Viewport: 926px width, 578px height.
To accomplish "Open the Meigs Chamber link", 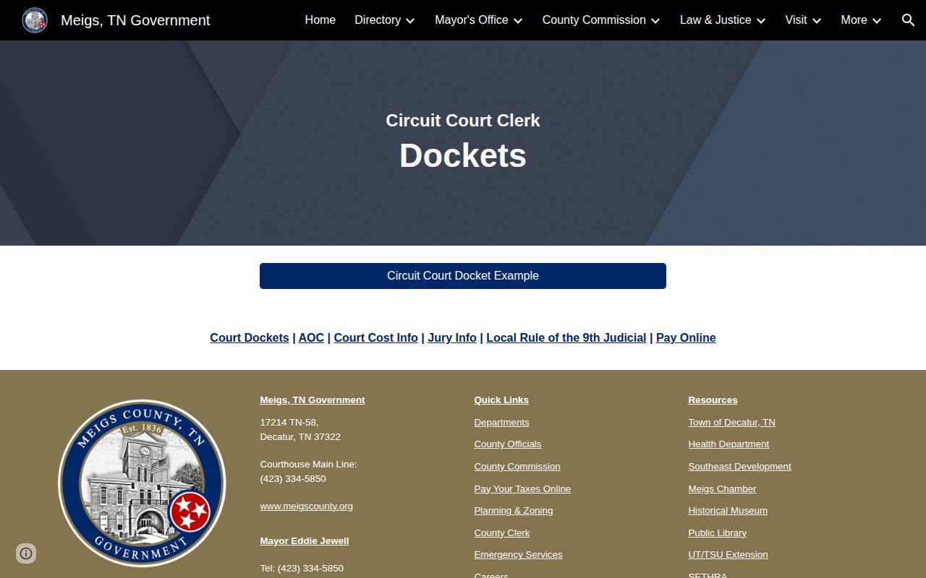I will tap(722, 489).
